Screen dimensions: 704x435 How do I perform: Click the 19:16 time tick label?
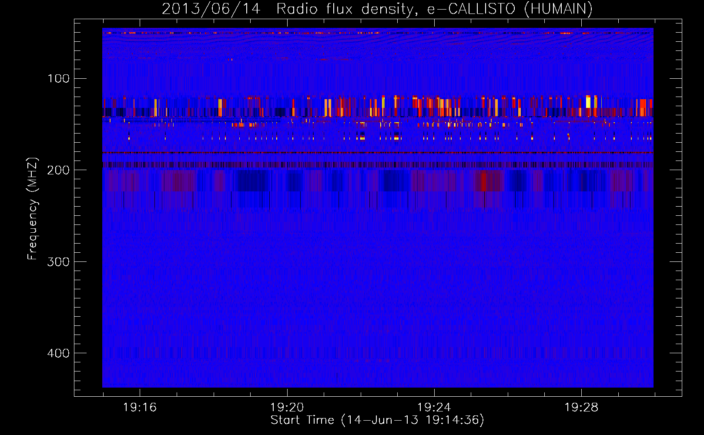pos(140,408)
